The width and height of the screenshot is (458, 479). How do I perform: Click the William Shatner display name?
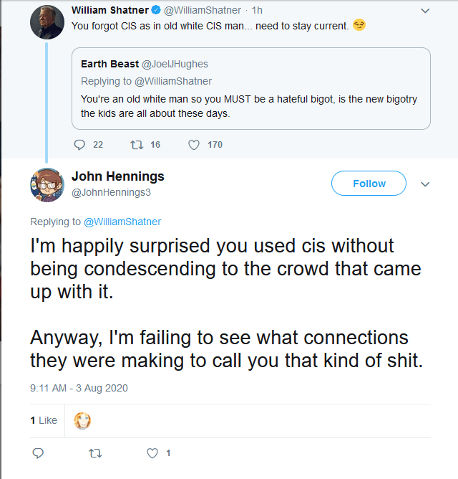[x=110, y=11]
